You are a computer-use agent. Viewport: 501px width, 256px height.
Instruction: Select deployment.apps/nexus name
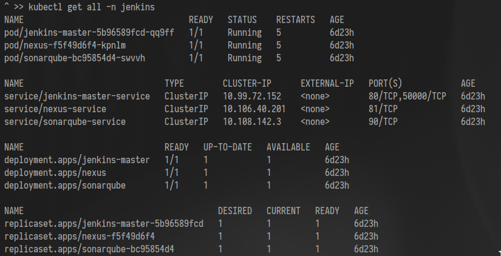click(55, 173)
